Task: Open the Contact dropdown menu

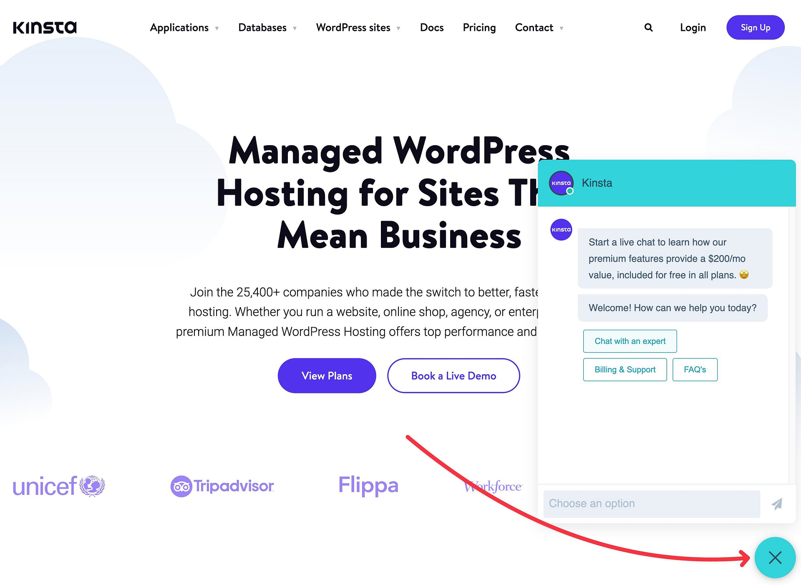Action: pos(539,28)
